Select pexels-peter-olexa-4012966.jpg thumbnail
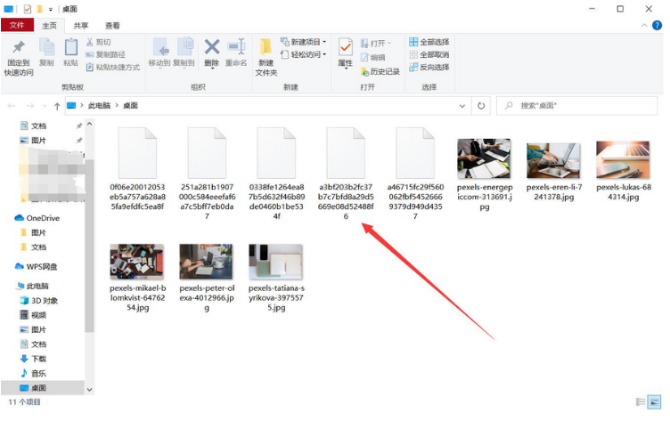This screenshot has height=421, width=670. [207, 262]
